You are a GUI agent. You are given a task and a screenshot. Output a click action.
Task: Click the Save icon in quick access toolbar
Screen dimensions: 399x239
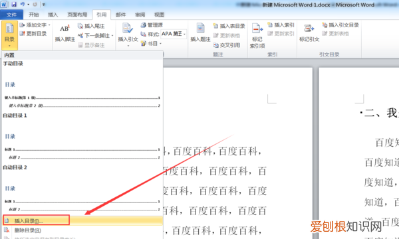pyautogui.click(x=14, y=5)
